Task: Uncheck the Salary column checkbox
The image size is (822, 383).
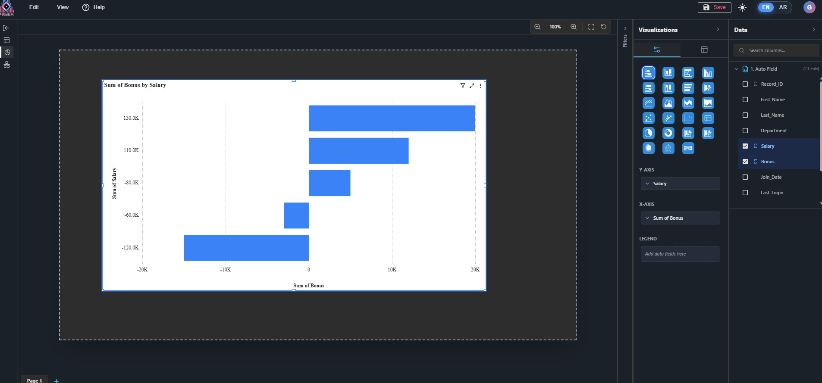Action: tap(745, 146)
